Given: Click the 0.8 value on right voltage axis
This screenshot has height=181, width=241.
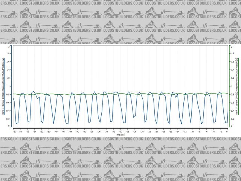Looking at the screenshot, I should point(232,94).
